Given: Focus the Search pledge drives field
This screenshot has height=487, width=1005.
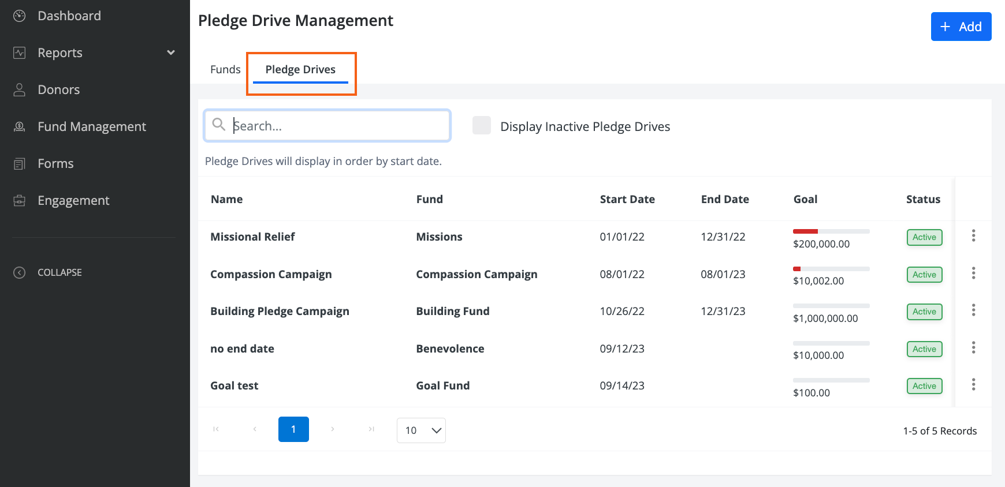Looking at the screenshot, I should (327, 126).
